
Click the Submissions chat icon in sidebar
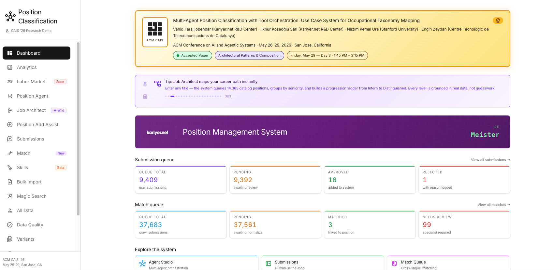point(10,139)
